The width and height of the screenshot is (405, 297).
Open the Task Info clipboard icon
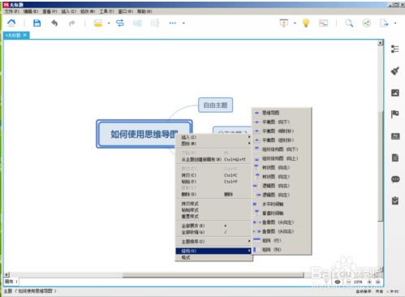(395, 200)
